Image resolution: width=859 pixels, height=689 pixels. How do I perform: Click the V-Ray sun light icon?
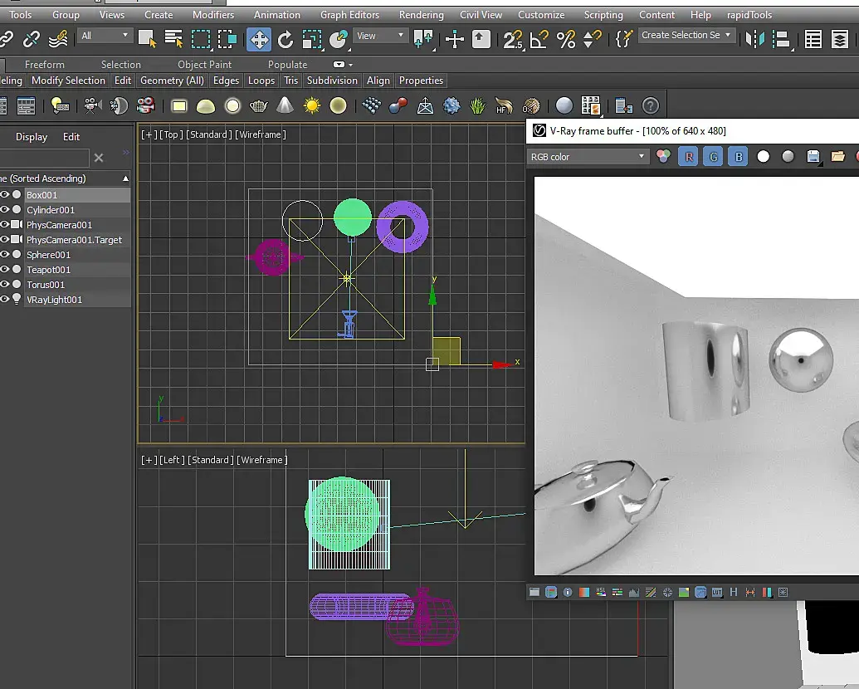coord(312,105)
